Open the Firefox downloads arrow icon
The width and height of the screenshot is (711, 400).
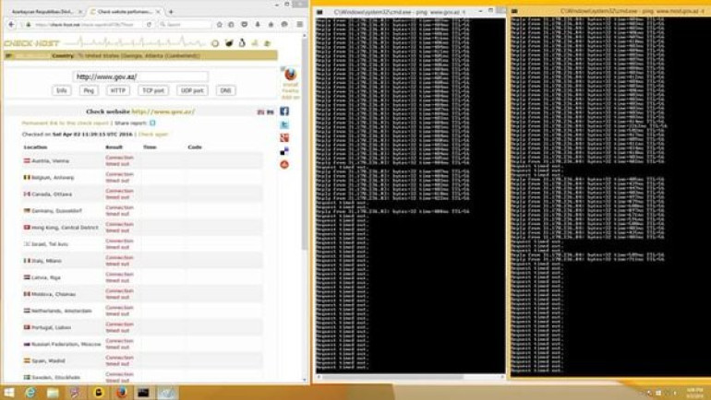click(x=258, y=25)
